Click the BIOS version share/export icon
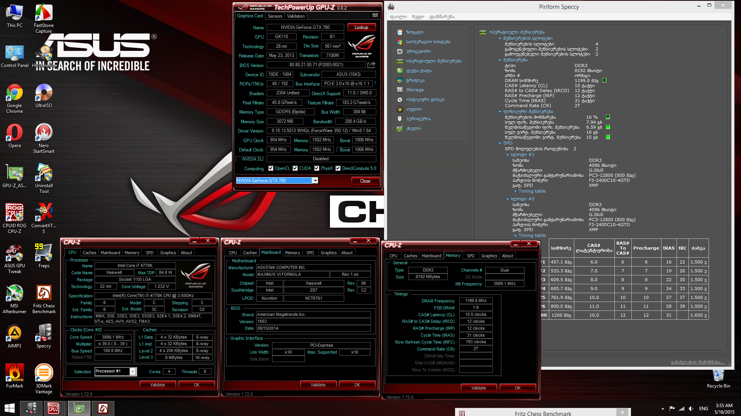The height and width of the screenshot is (416, 741). click(371, 65)
